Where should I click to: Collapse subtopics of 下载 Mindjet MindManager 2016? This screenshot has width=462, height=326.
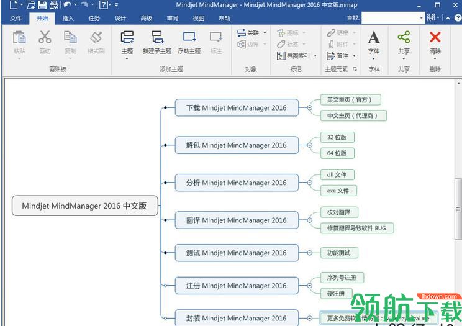click(x=309, y=107)
